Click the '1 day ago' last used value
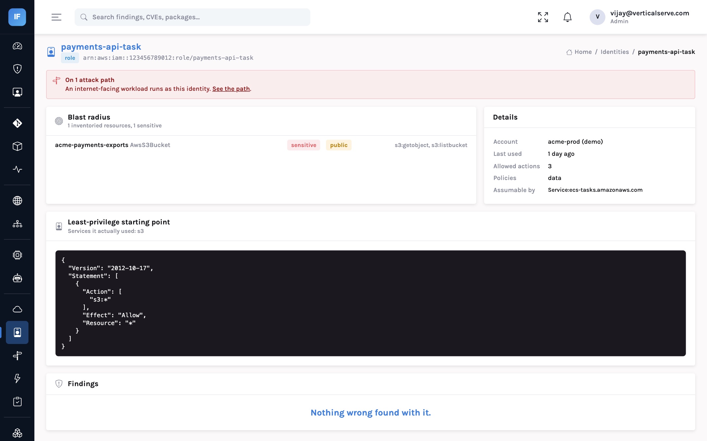707x441 pixels. coord(561,154)
